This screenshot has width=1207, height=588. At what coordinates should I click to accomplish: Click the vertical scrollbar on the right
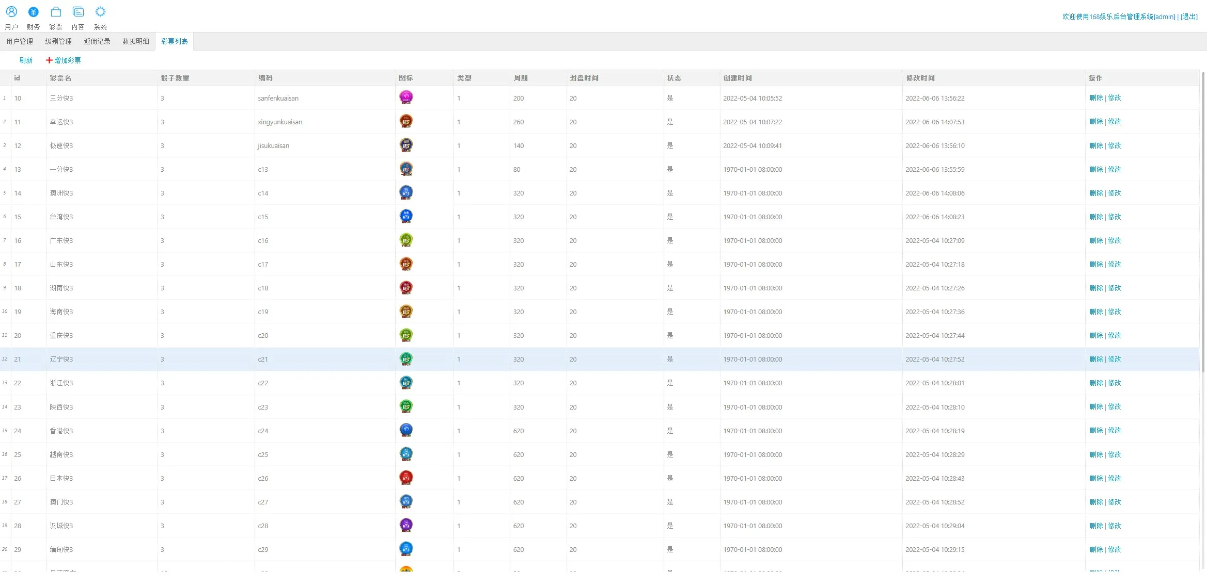pyautogui.click(x=1203, y=222)
